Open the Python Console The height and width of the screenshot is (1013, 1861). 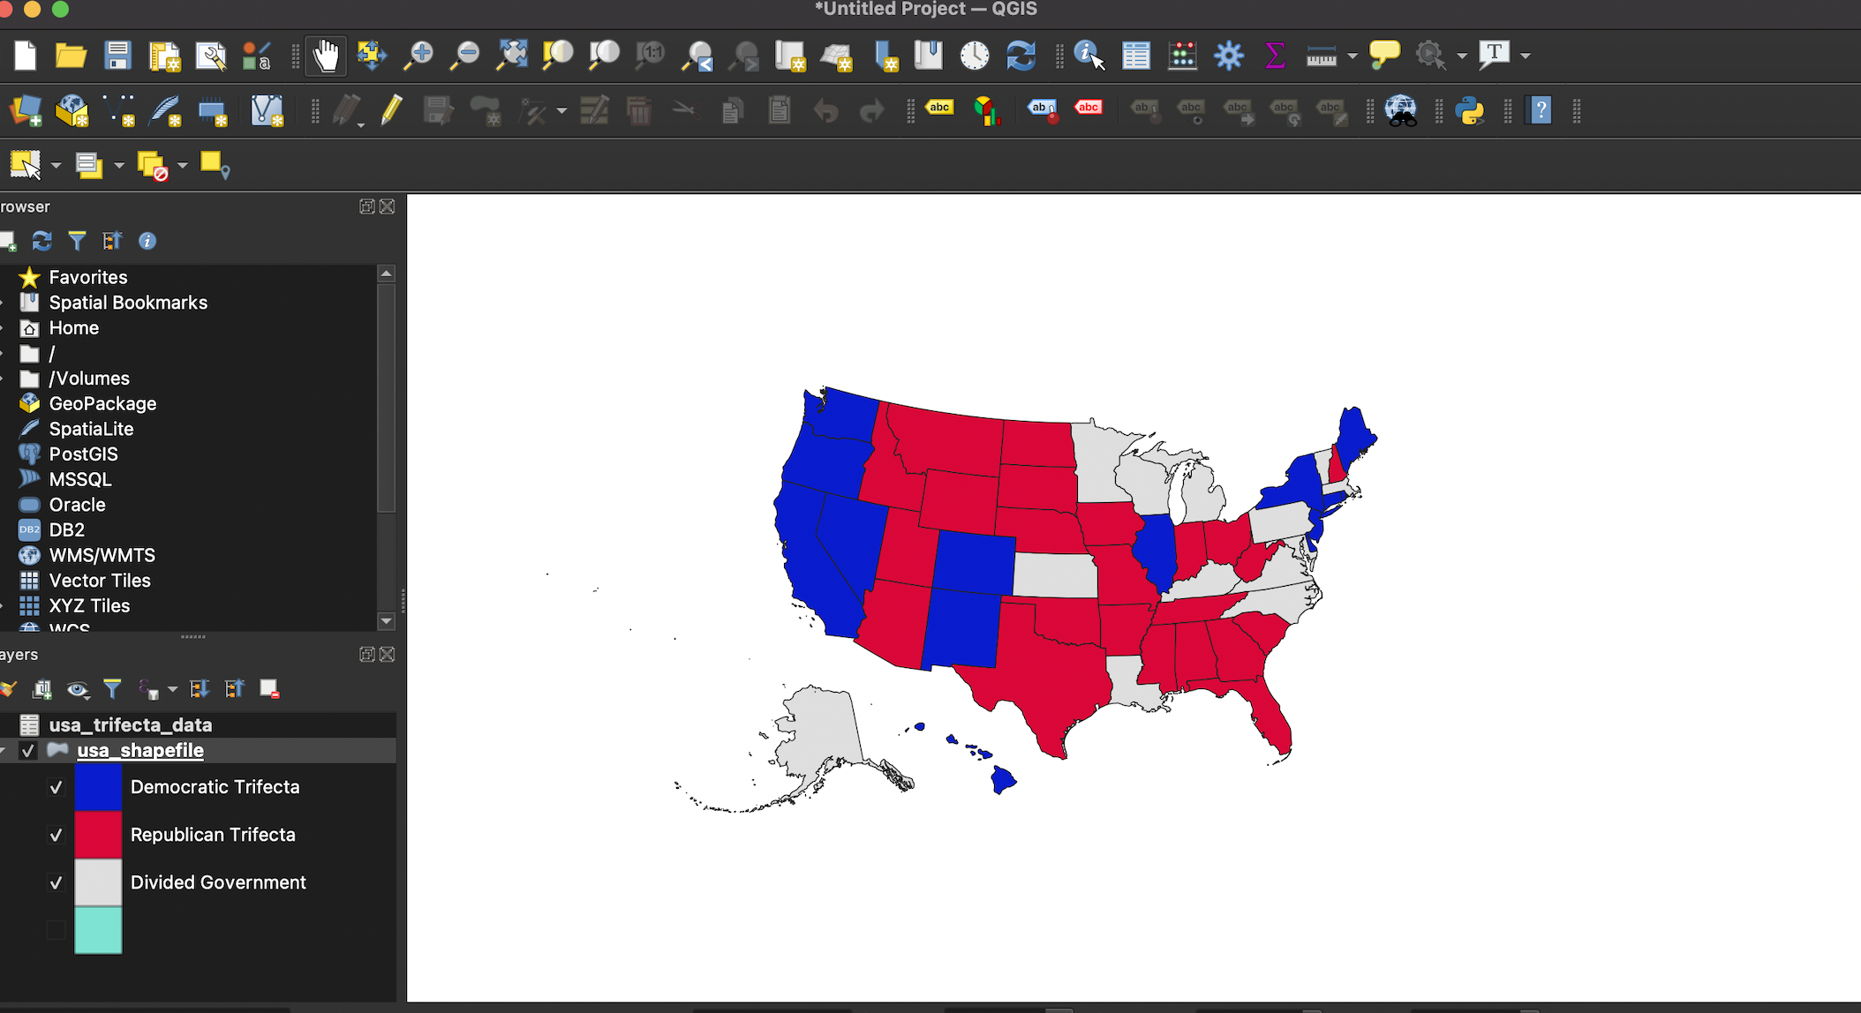[x=1471, y=111]
